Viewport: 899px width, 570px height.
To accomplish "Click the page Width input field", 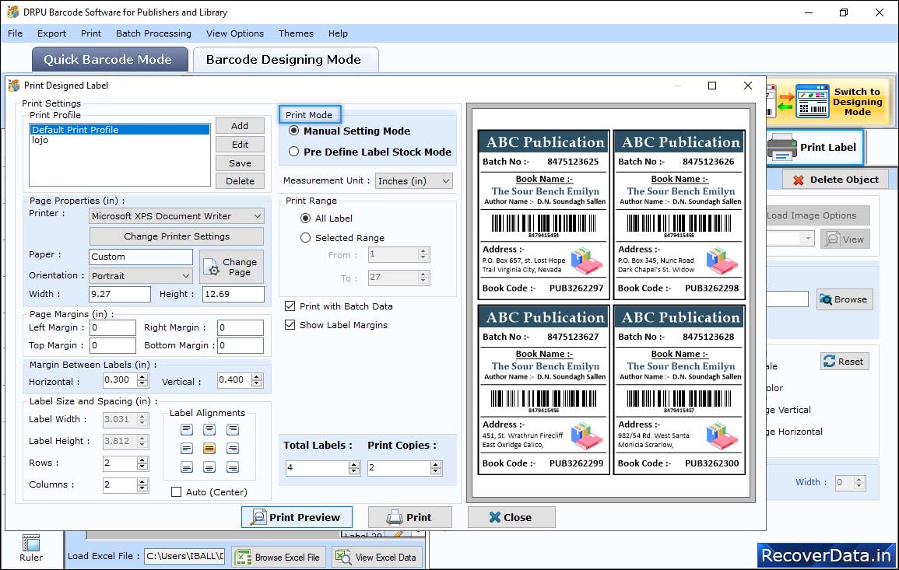I will click(x=119, y=294).
